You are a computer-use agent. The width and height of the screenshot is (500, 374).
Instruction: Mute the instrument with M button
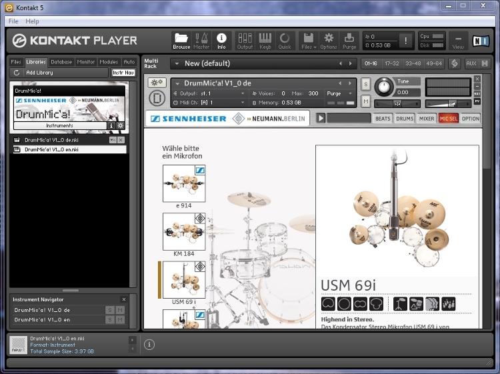pos(366,101)
